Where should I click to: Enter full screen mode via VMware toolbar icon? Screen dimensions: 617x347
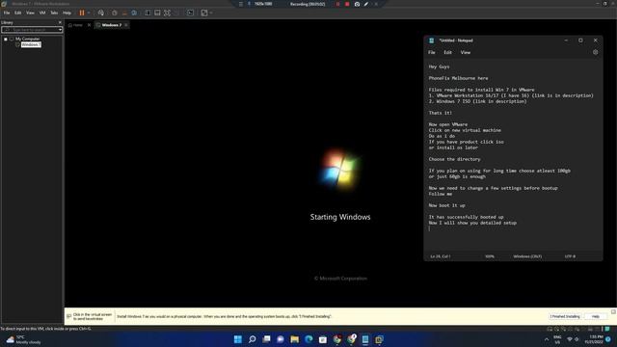point(167,13)
